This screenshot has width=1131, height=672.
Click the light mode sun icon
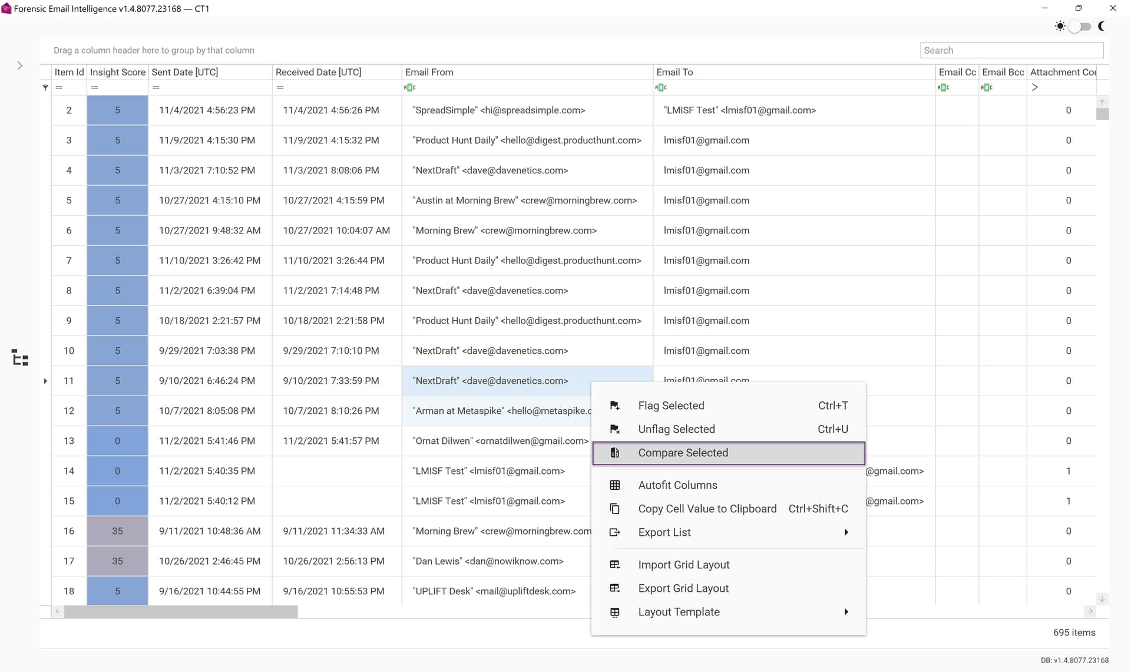[1060, 27]
